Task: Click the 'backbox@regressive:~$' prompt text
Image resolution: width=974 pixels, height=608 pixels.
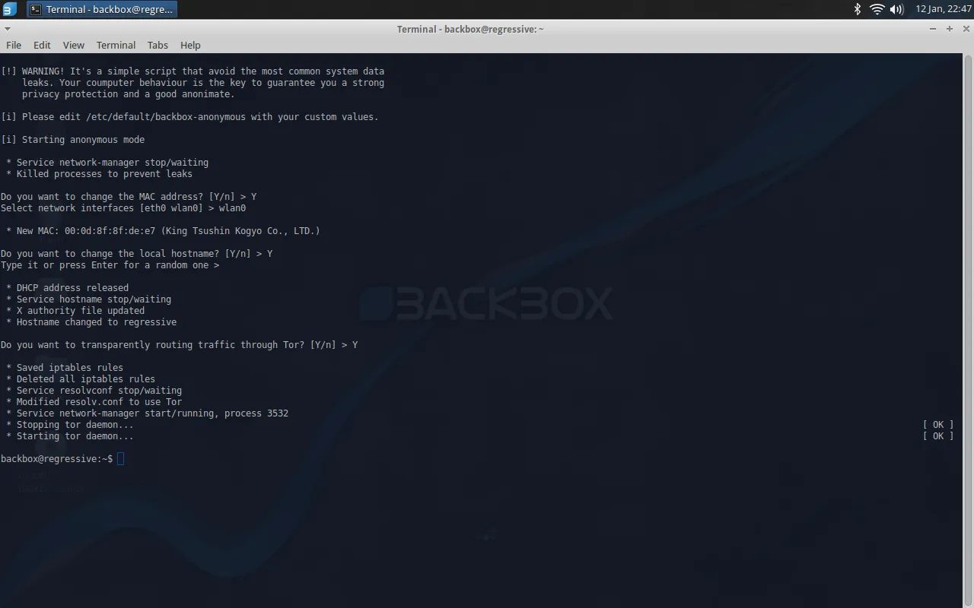Action: coord(57,459)
